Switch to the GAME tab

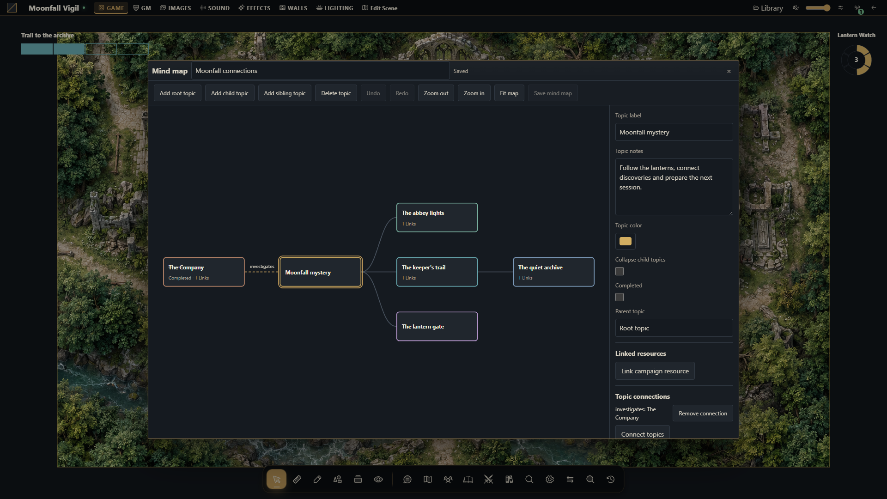point(111,8)
